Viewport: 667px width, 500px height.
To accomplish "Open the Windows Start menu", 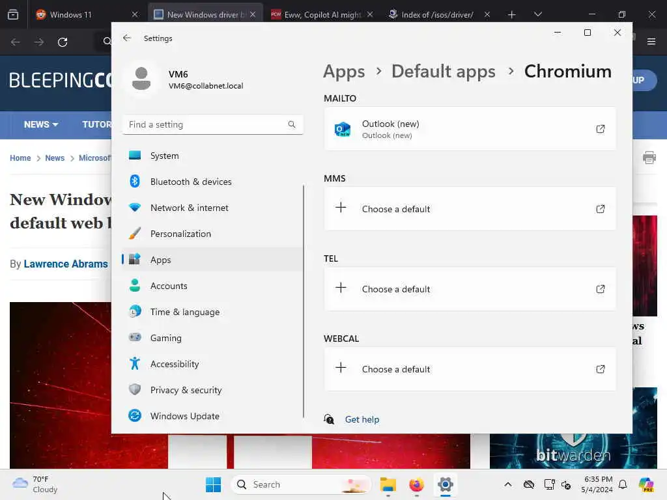I will click(213, 484).
